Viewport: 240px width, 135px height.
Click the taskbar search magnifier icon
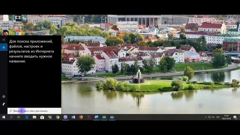11,117
